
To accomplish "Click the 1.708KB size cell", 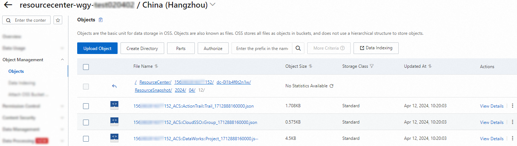I will tap(293, 106).
